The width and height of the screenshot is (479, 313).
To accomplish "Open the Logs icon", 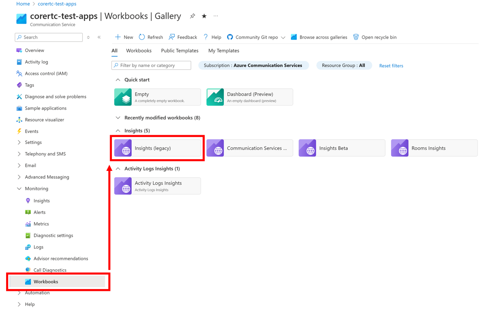I will pyautogui.click(x=28, y=247).
